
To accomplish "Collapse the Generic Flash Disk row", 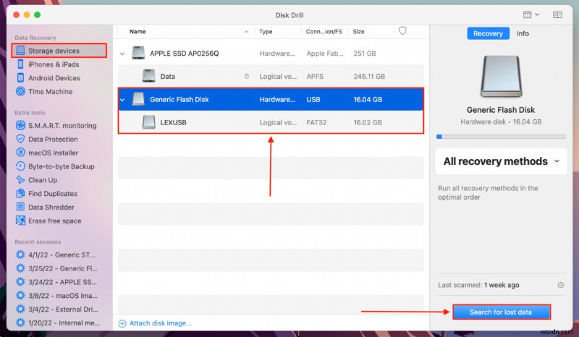I will (x=122, y=100).
